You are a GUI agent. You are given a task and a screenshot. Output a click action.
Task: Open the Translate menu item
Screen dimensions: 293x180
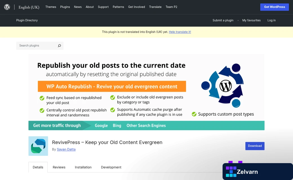(155, 7)
